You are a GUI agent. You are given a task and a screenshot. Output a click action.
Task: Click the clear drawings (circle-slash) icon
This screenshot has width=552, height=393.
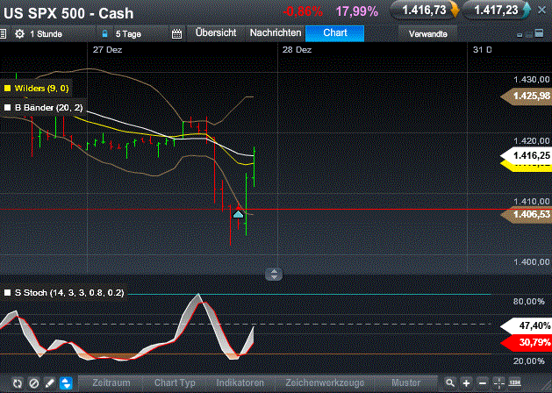tap(34, 383)
